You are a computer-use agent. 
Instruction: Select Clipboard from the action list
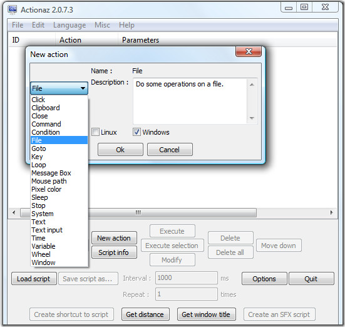click(46, 108)
